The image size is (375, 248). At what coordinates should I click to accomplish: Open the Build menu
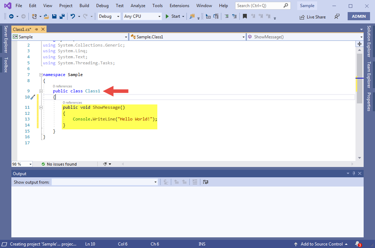pos(84,6)
